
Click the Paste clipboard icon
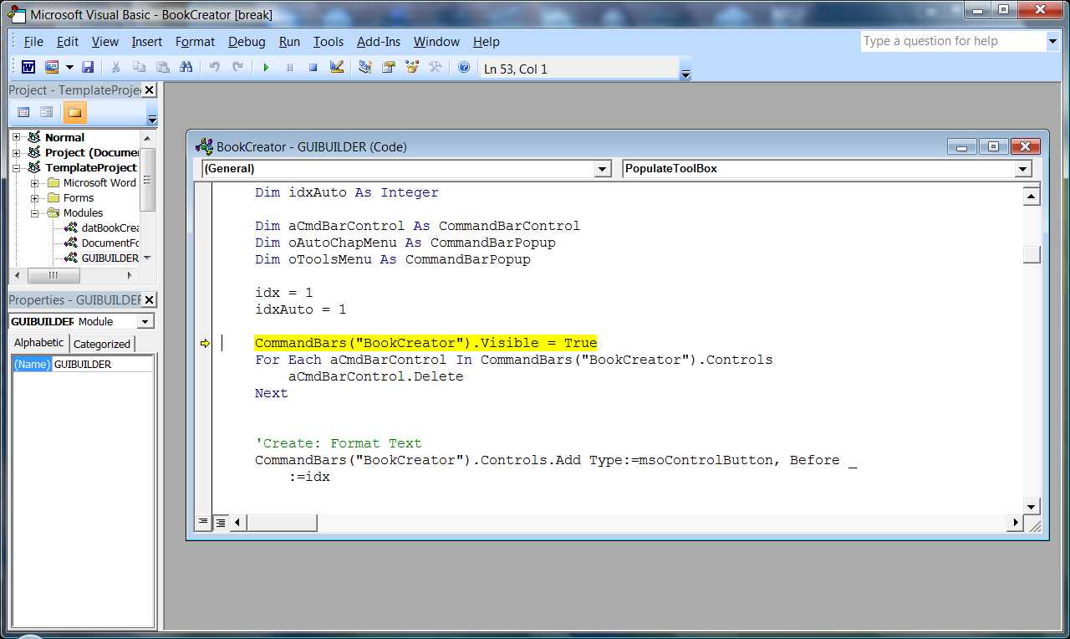click(x=162, y=68)
